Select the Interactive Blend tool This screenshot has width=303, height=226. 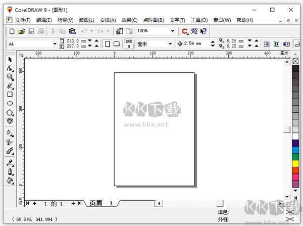[10, 151]
